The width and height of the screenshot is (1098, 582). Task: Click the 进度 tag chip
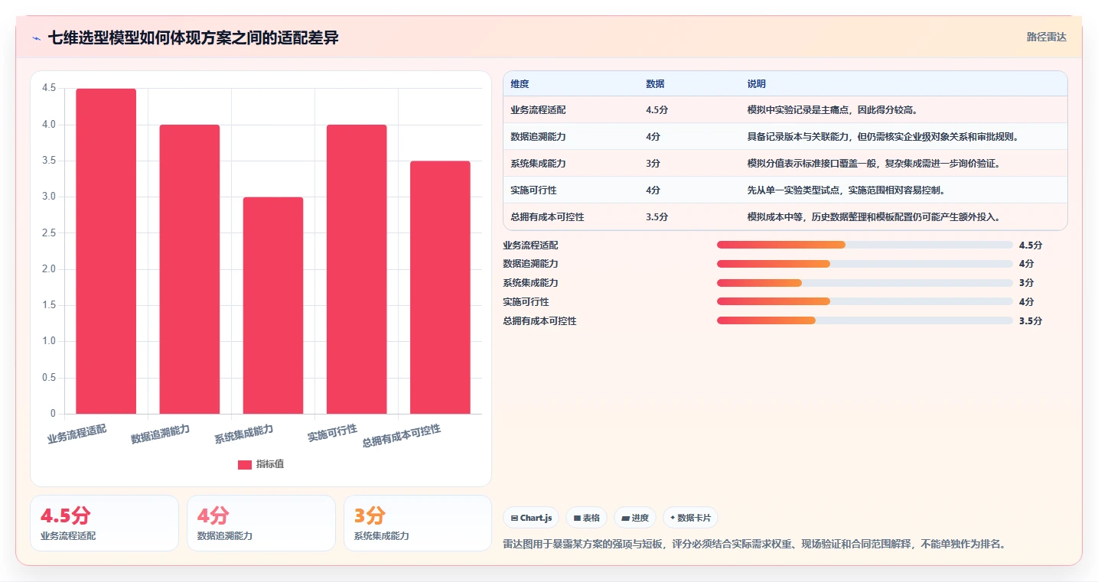635,518
